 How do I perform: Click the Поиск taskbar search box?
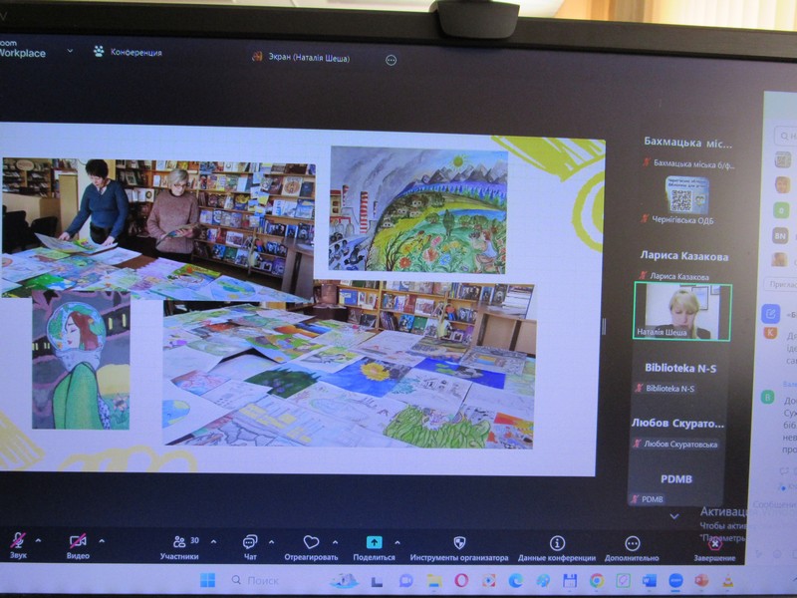(x=256, y=580)
